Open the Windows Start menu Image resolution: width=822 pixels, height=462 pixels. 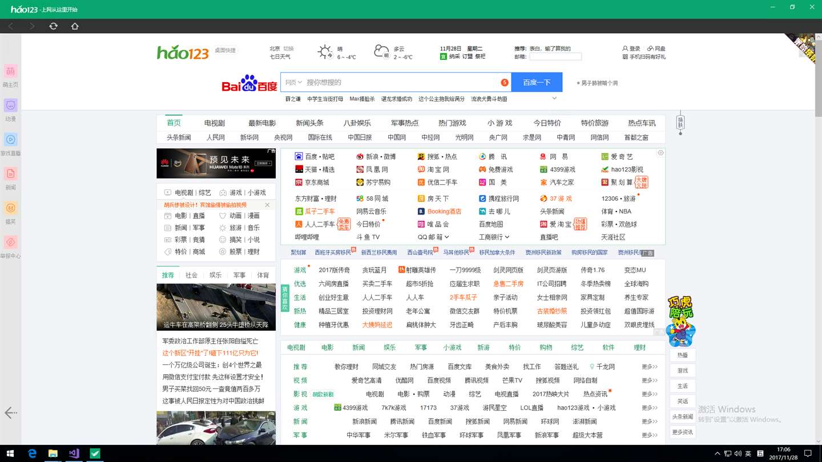point(10,453)
